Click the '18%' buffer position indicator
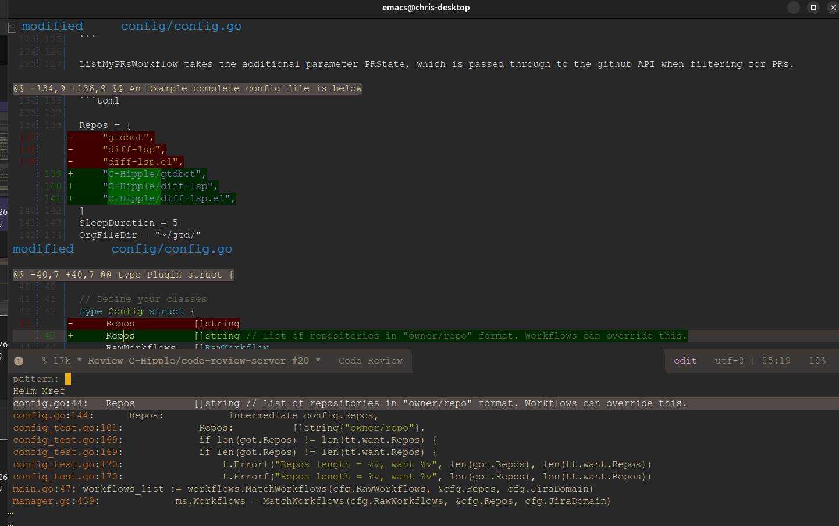This screenshot has width=839, height=526. [817, 361]
